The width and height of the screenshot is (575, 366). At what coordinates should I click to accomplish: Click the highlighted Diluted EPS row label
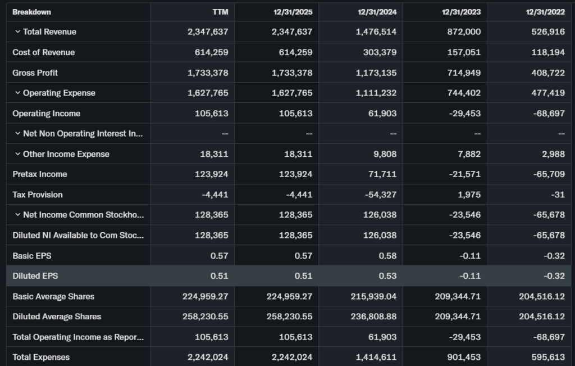pyautogui.click(x=35, y=276)
